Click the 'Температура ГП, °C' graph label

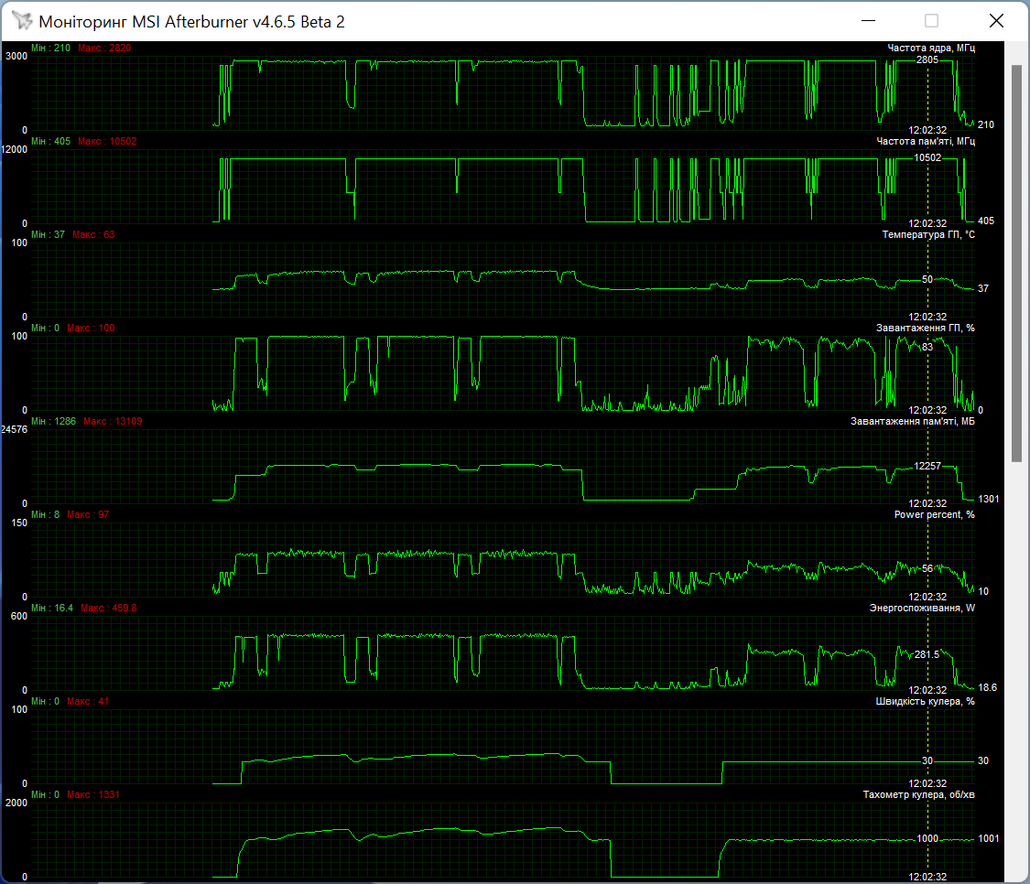pyautogui.click(x=928, y=234)
